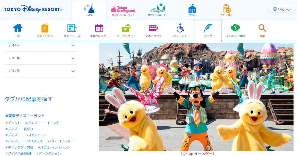
Task: Click the タグから記事を探す heading
Action: (29, 99)
